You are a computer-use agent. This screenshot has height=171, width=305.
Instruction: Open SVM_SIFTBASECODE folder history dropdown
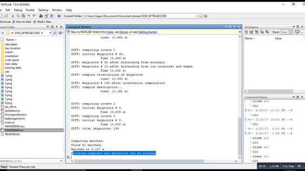pyautogui.click(x=50, y=33)
